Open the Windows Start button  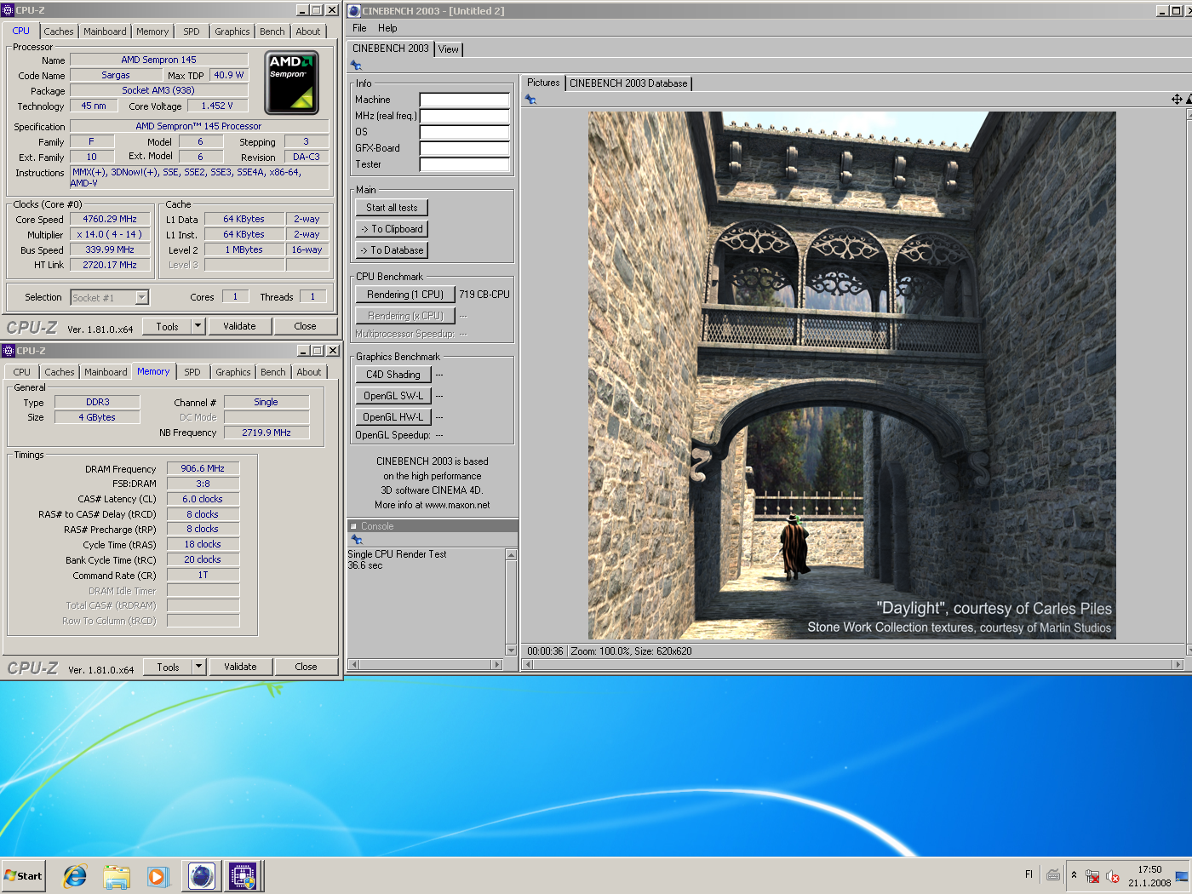[24, 875]
